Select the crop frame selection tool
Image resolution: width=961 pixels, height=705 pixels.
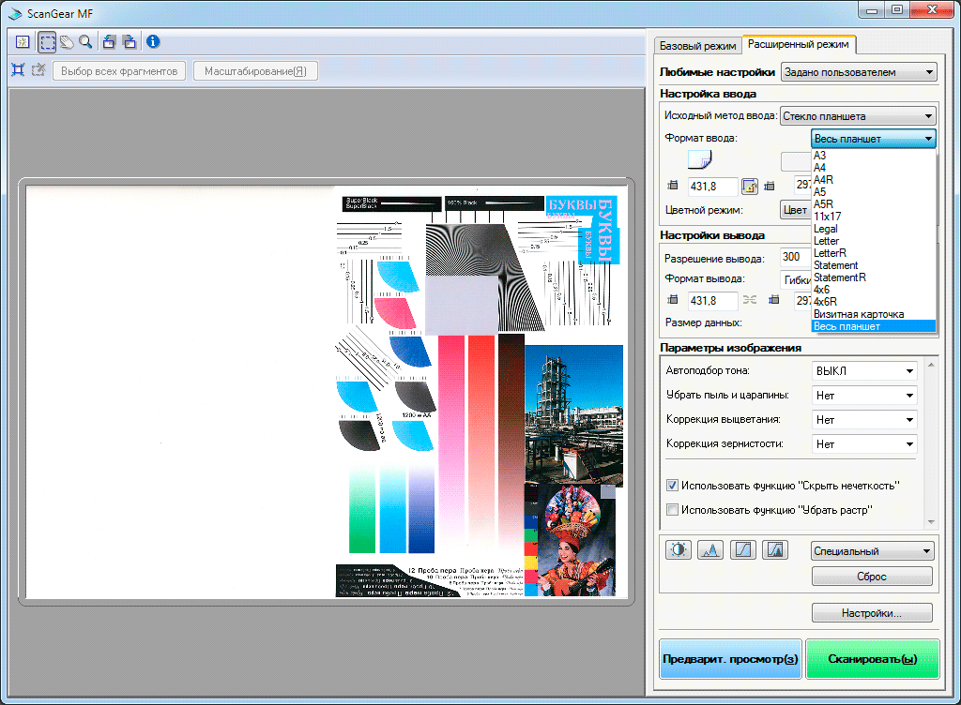pos(47,41)
